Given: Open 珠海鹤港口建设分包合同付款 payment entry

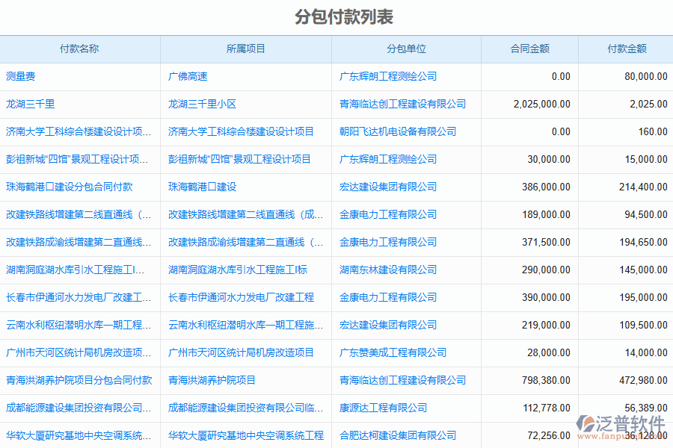Looking at the screenshot, I should (69, 187).
